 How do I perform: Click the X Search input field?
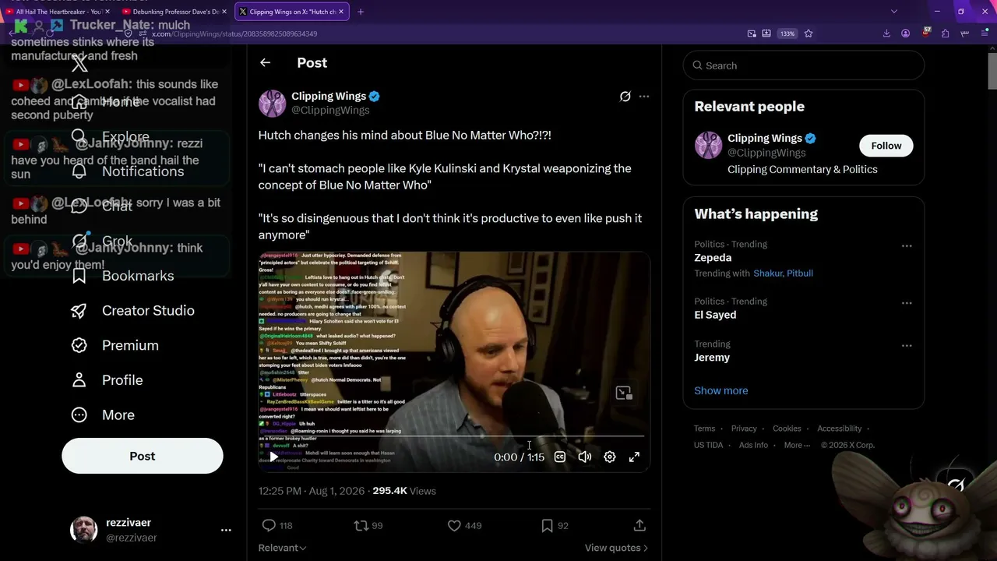coord(804,65)
